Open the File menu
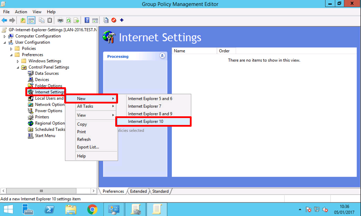This screenshot has height=216, width=361. point(6,12)
